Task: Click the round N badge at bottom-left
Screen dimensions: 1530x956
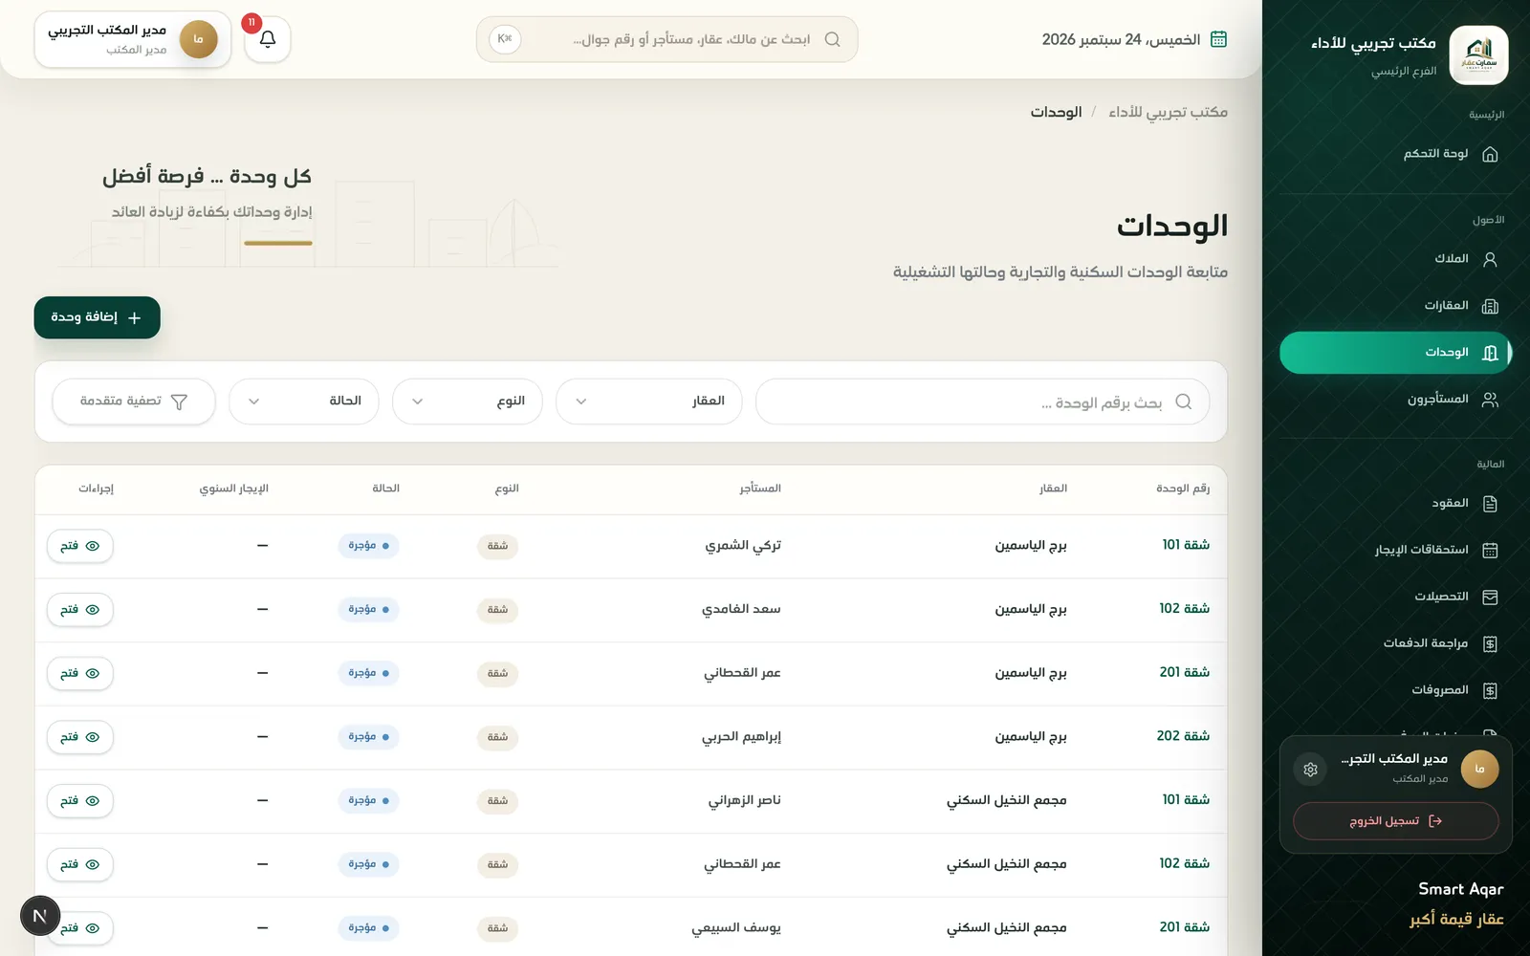Action: (x=40, y=916)
